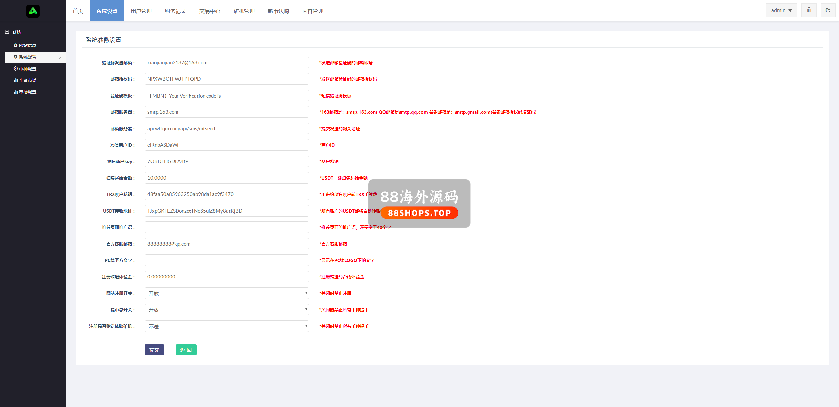Image resolution: width=839 pixels, height=407 pixels.
Task: Collapse the 系统 sidebar section
Action: (x=7, y=32)
